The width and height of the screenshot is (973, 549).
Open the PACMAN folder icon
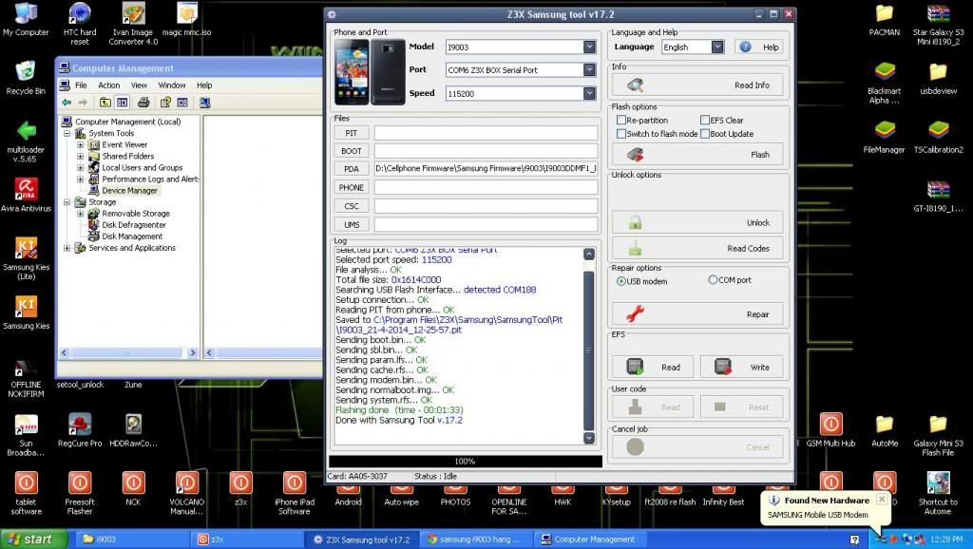(x=884, y=14)
